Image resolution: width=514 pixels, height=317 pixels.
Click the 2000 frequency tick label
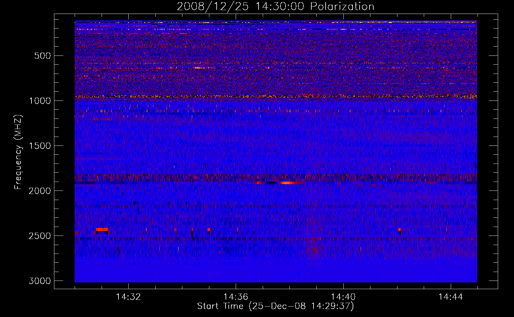pos(40,191)
